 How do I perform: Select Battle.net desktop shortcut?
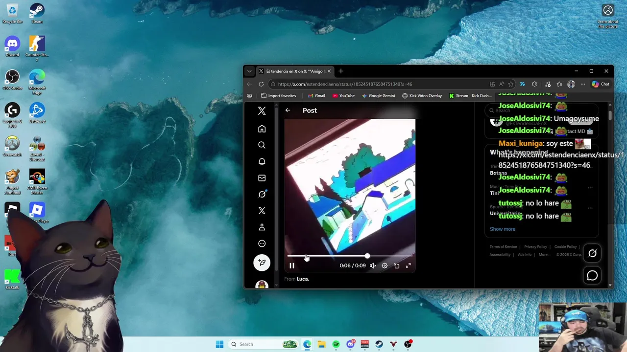click(x=37, y=113)
